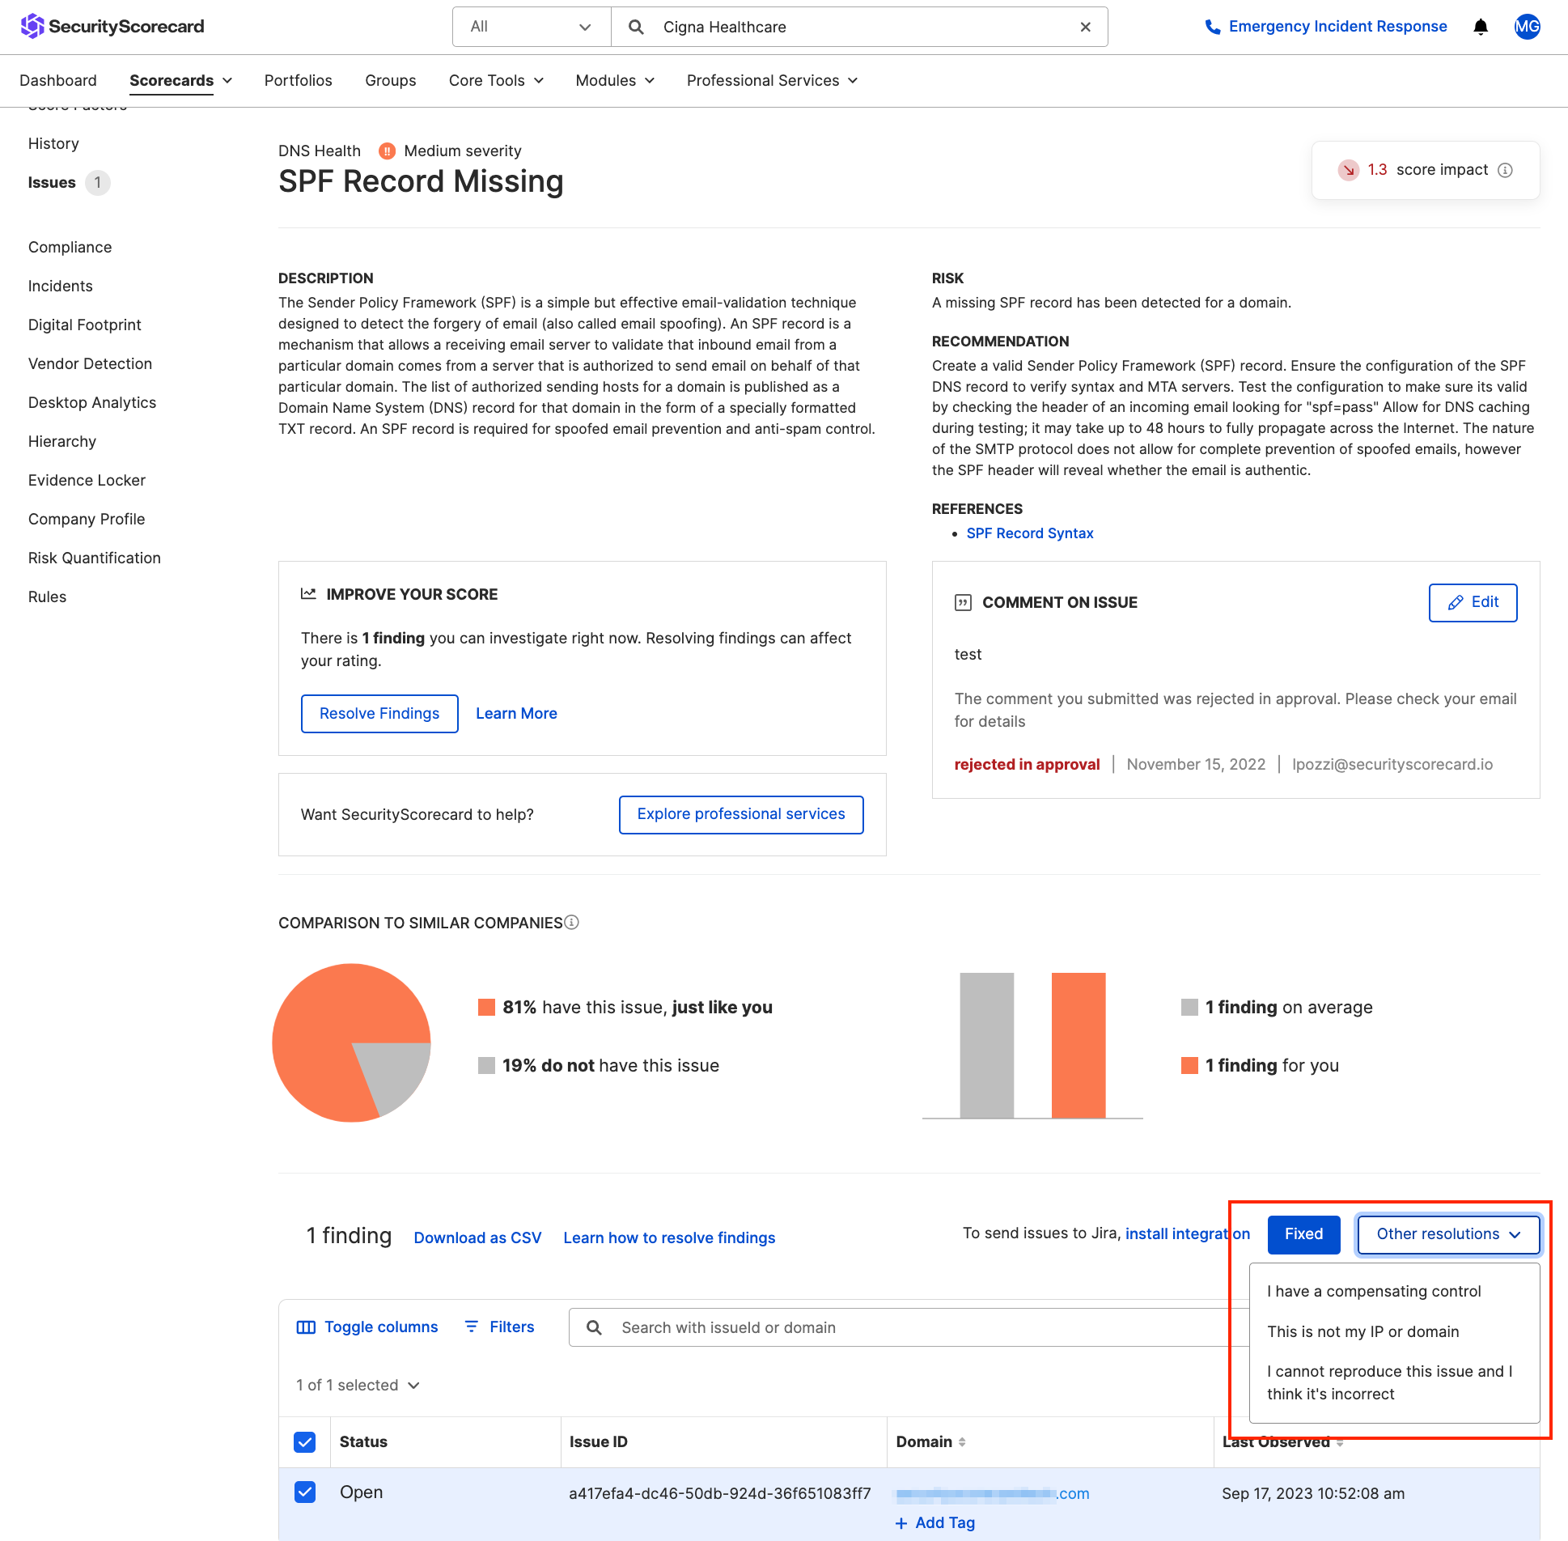Click the score impact info icon

click(1505, 170)
